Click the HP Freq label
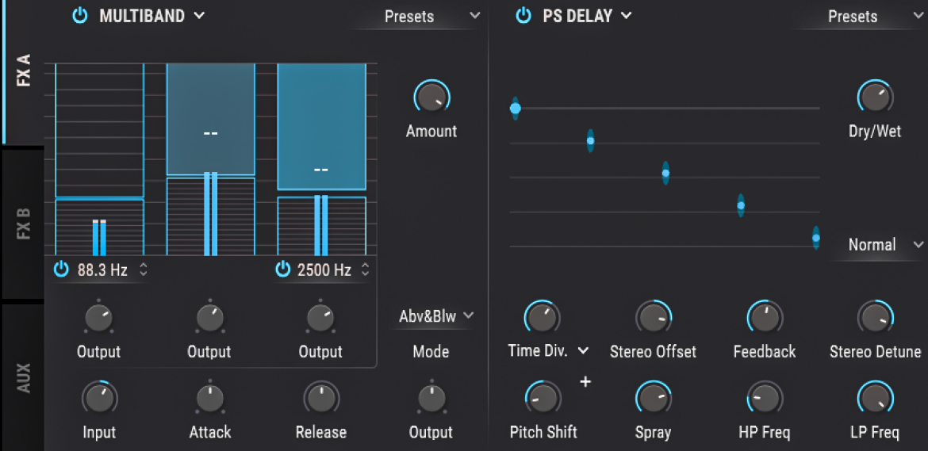 (765, 432)
